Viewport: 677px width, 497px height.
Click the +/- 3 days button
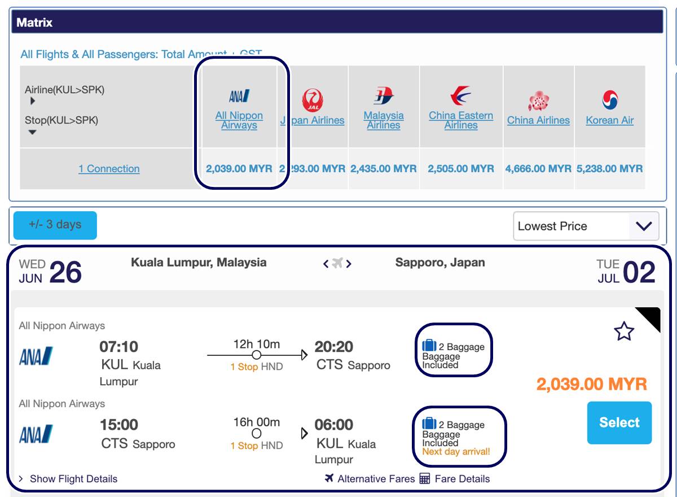(x=55, y=225)
